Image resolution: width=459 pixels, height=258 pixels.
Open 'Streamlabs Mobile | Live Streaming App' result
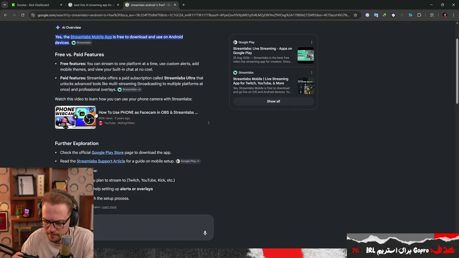pos(261,81)
